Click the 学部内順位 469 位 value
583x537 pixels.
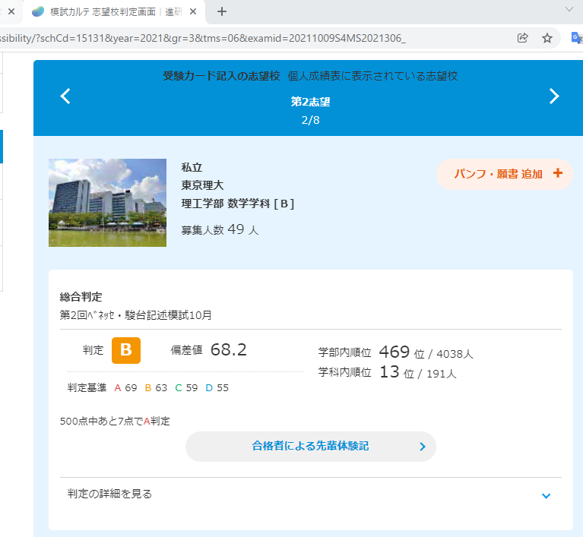click(x=395, y=352)
